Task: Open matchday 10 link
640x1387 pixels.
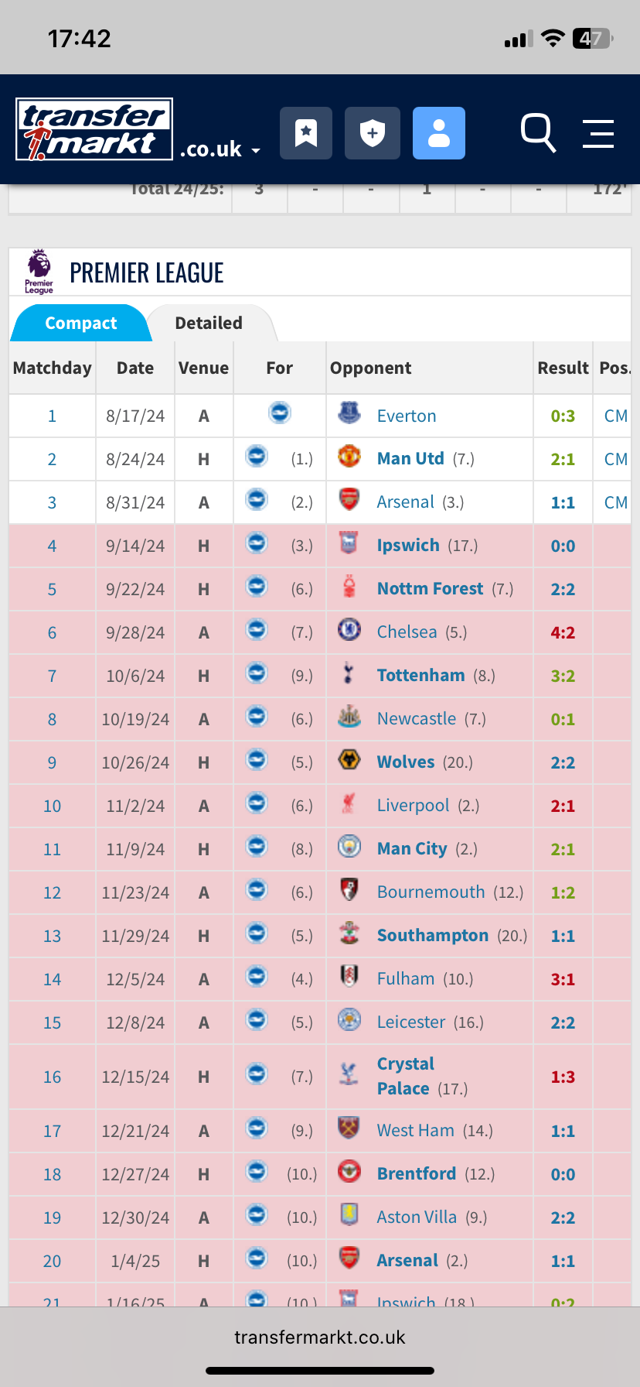Action: tap(52, 806)
